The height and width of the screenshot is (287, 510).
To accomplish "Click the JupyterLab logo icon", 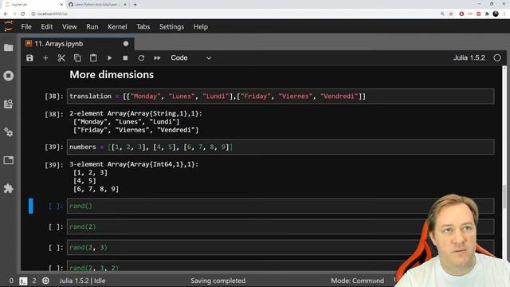I will [x=9, y=26].
